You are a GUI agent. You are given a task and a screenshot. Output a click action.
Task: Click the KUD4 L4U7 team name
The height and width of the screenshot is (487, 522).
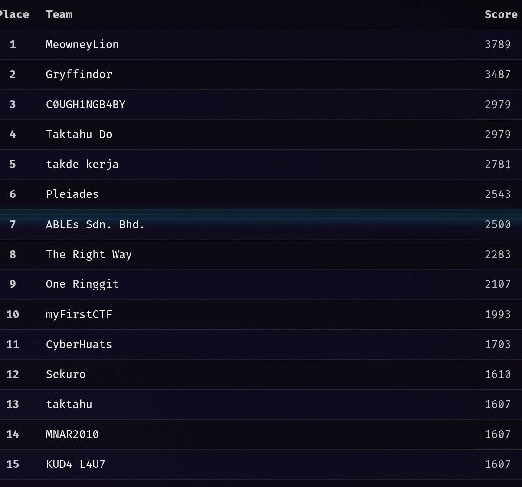point(76,464)
